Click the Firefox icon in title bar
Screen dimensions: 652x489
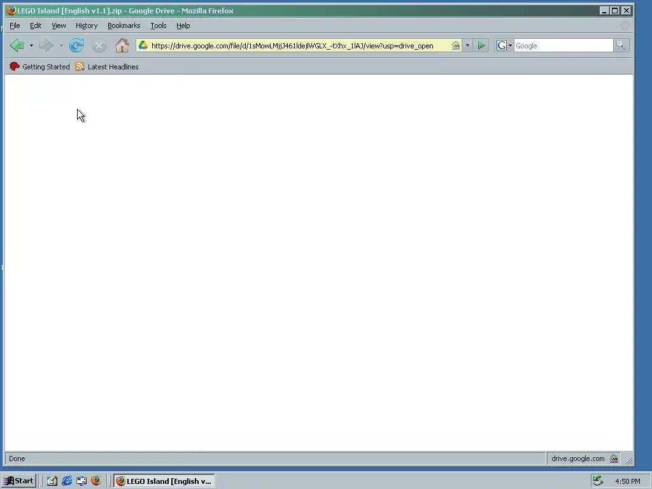11,10
